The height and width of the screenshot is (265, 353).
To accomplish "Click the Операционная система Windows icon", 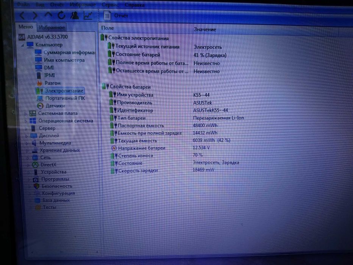I will click(33, 121).
